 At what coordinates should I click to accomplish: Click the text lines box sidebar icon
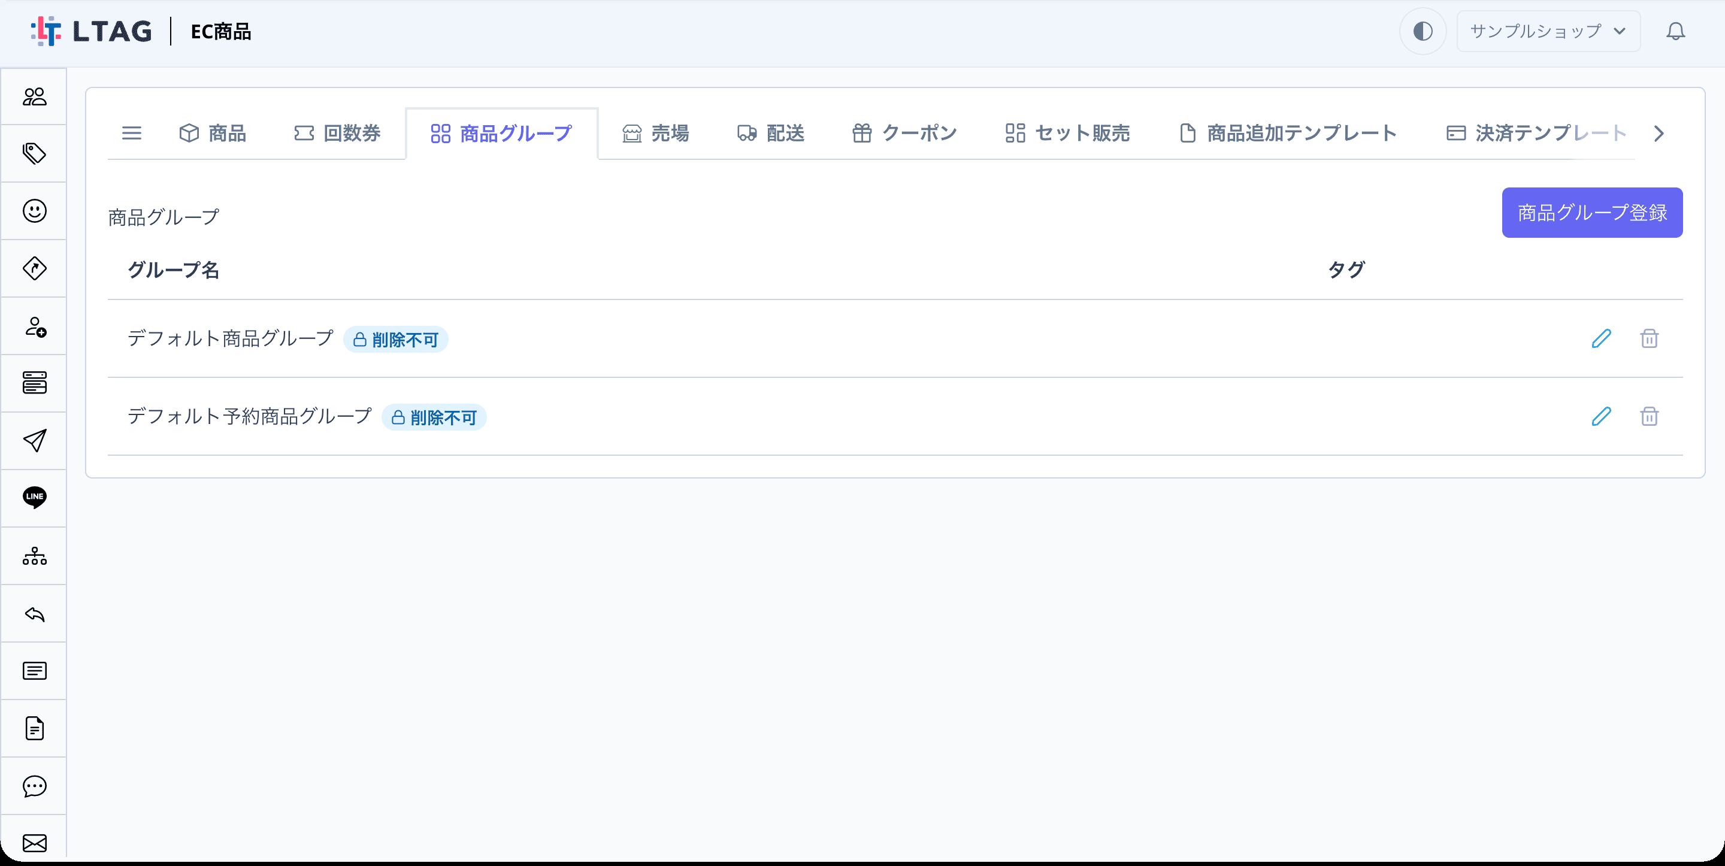tap(34, 670)
